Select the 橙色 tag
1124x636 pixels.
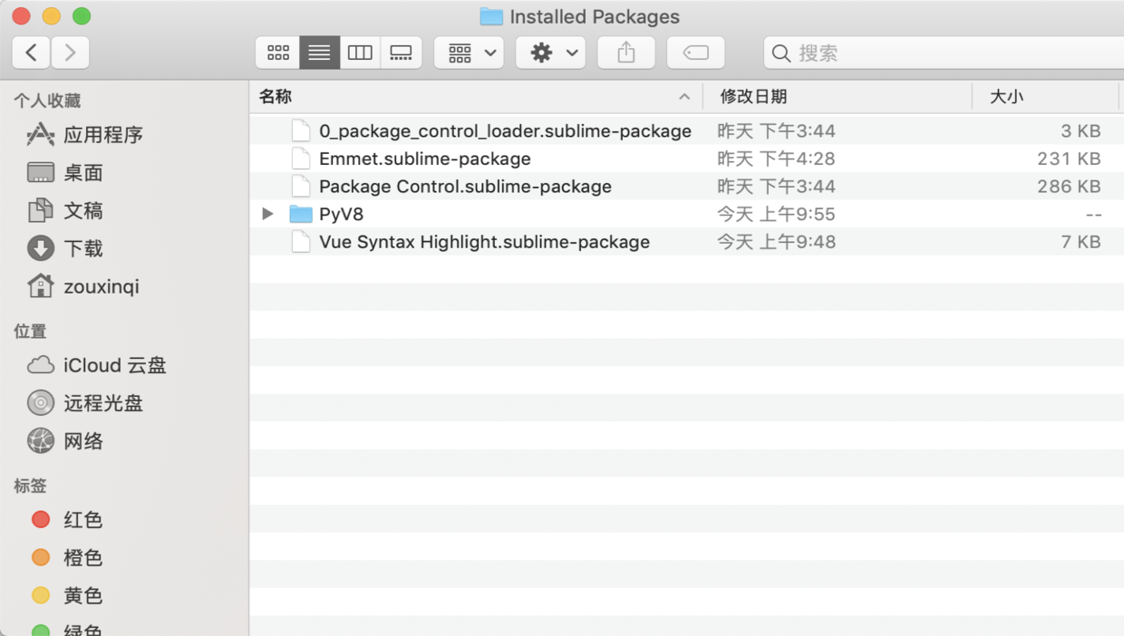(83, 558)
